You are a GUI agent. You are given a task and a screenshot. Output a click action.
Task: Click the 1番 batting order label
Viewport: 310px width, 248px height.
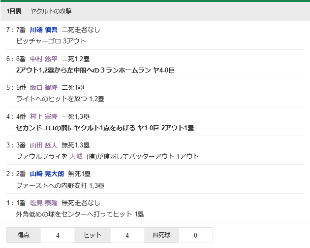pyautogui.click(x=21, y=203)
